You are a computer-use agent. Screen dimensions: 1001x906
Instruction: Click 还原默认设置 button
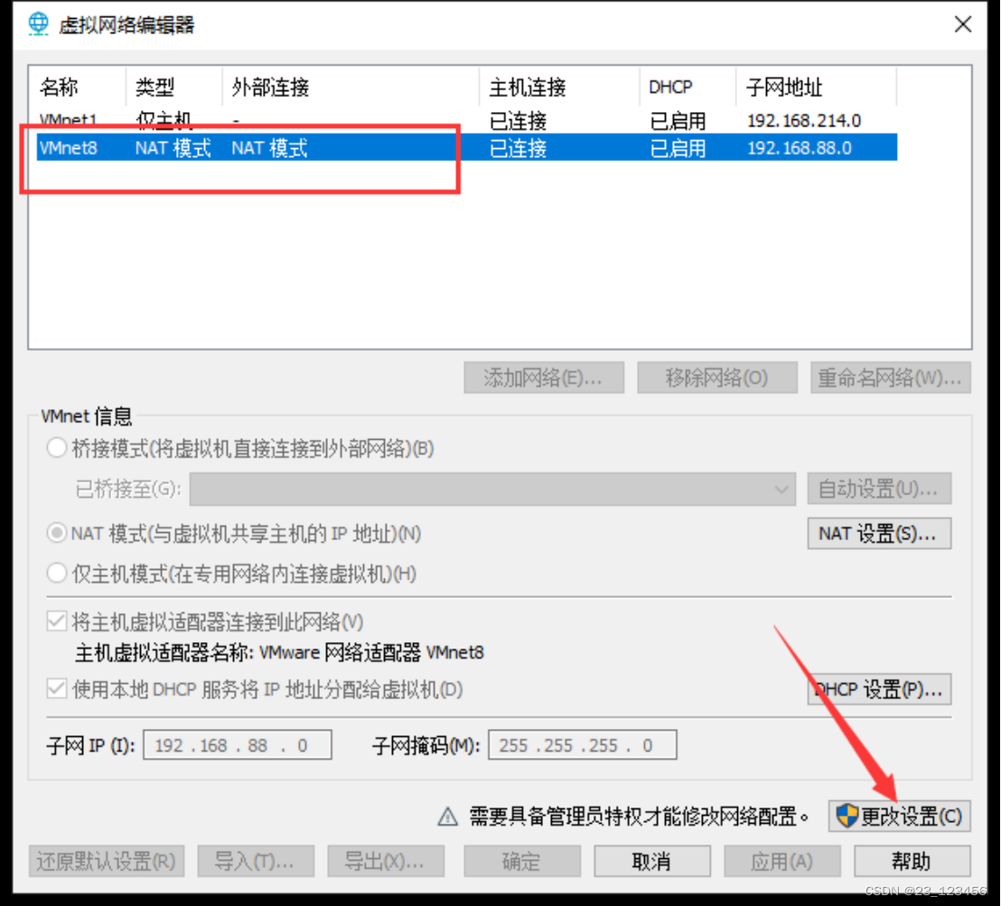coord(106,861)
